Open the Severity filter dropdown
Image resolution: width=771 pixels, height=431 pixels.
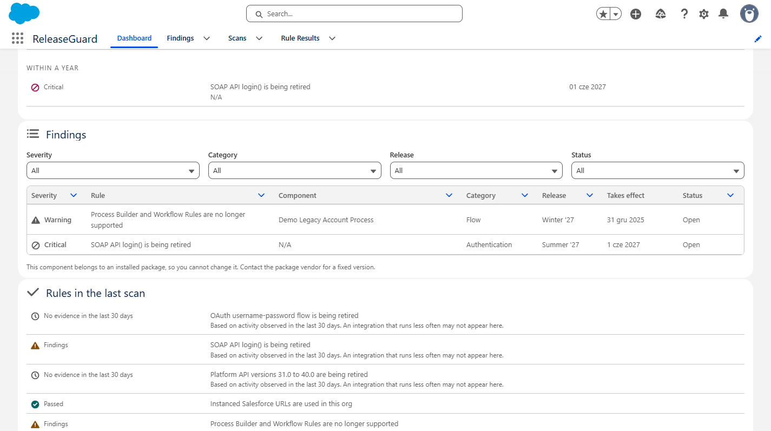[113, 170]
